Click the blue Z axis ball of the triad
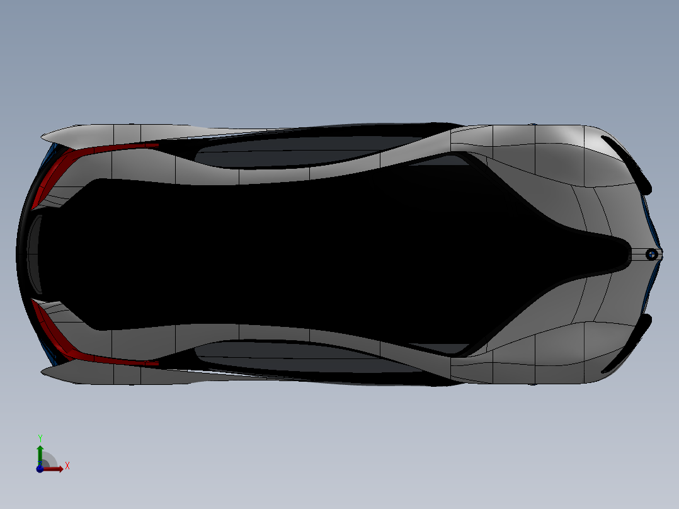 pyautogui.click(x=40, y=469)
